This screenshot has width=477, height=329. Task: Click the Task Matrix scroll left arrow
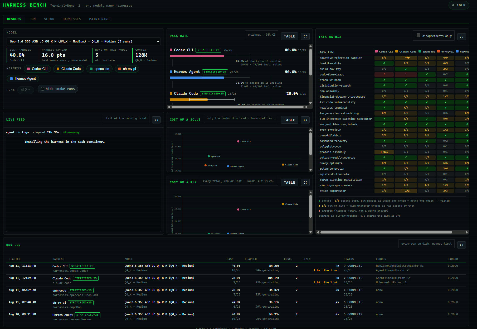pos(318,232)
